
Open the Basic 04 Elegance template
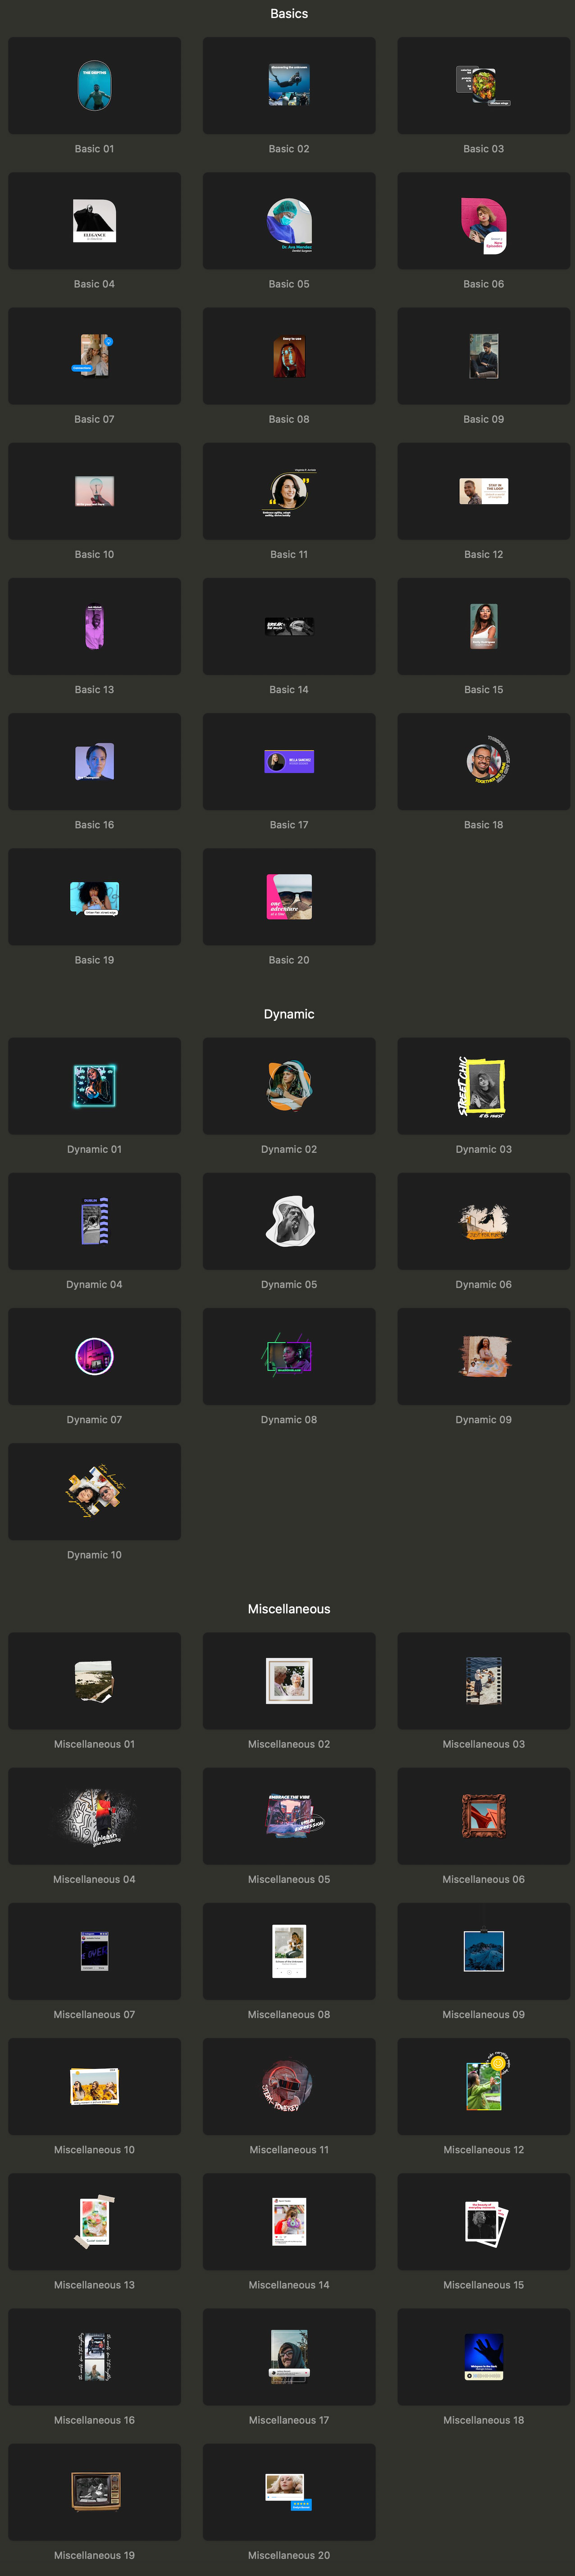click(x=94, y=221)
